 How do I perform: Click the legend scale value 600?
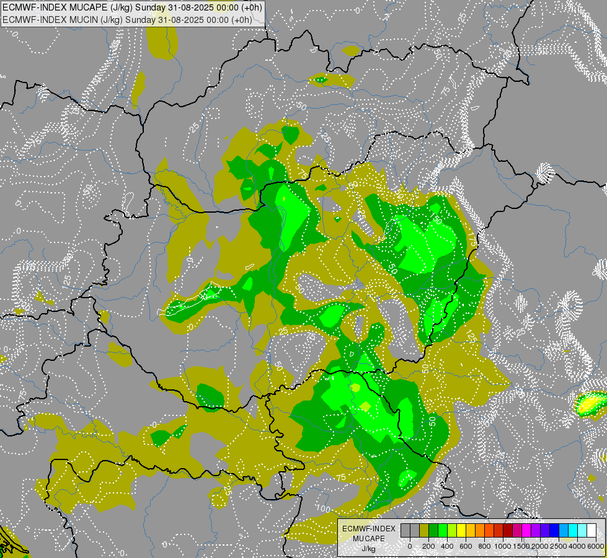466,546
